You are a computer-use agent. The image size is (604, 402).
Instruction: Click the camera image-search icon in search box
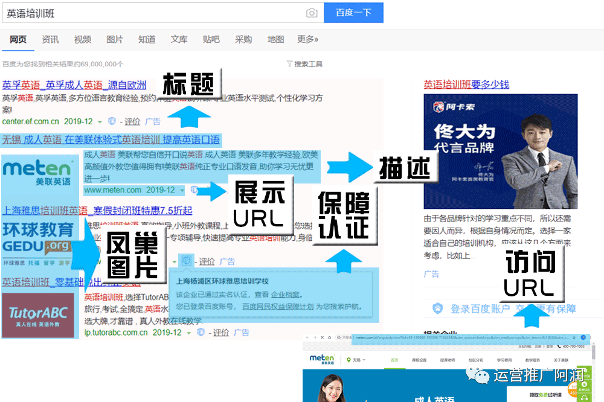click(312, 13)
